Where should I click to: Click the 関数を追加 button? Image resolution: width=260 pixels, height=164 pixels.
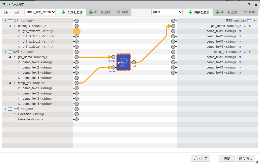[199, 12]
